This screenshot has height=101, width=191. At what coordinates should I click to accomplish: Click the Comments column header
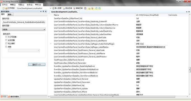pyautogui.click(x=173, y=15)
